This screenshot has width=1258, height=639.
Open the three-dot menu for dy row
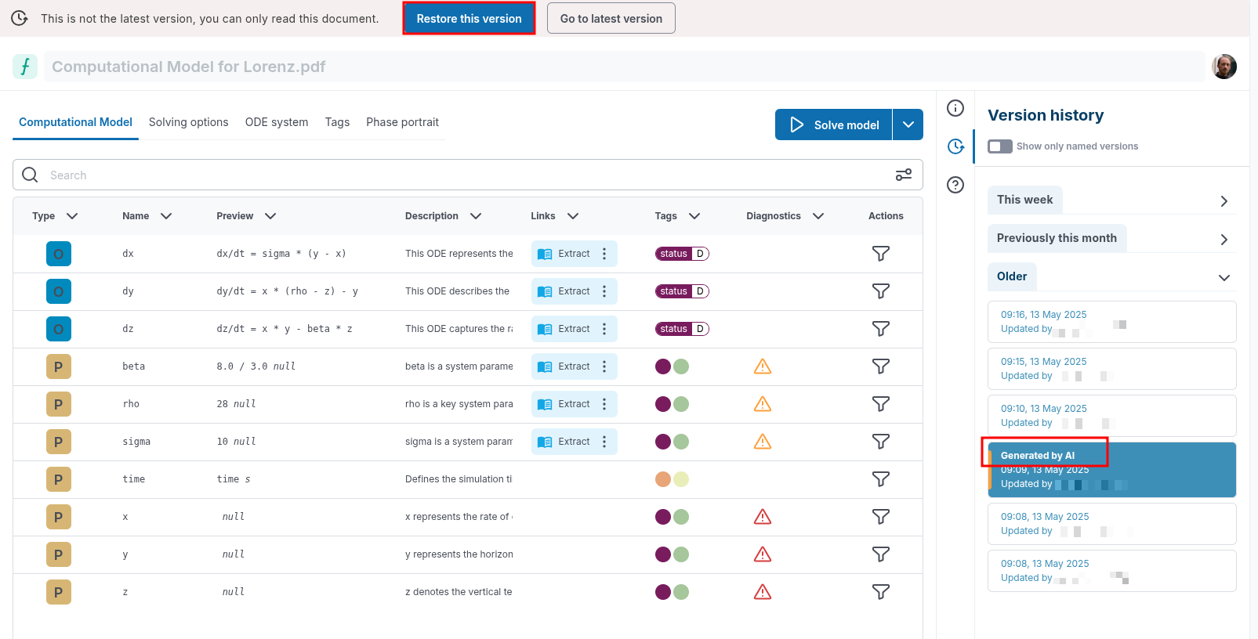click(x=604, y=291)
